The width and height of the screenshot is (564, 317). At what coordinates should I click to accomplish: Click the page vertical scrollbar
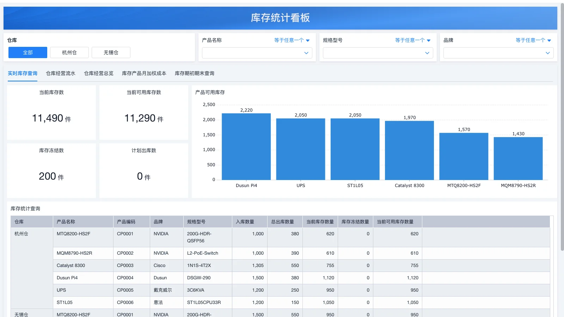pos(562,127)
